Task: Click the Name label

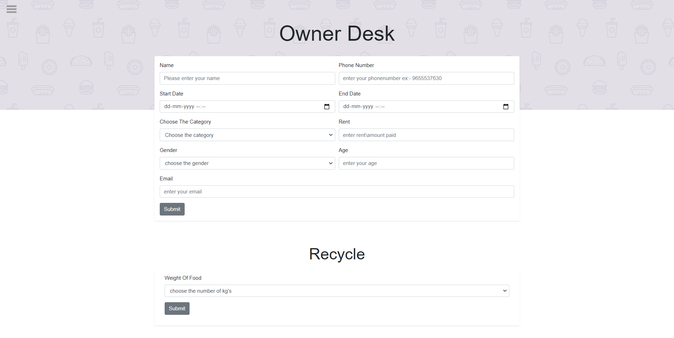Action: (x=166, y=65)
